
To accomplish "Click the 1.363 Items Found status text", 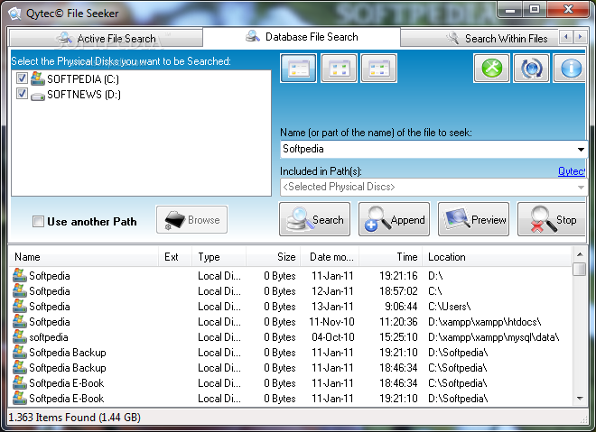I will 74,418.
